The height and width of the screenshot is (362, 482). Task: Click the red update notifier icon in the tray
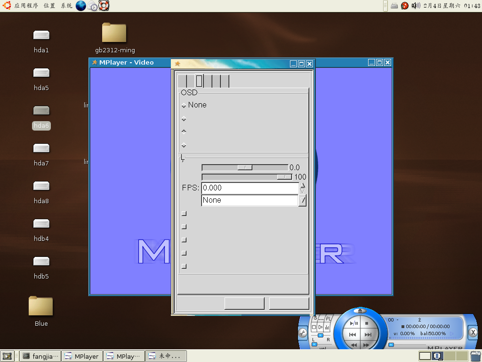tap(405, 6)
